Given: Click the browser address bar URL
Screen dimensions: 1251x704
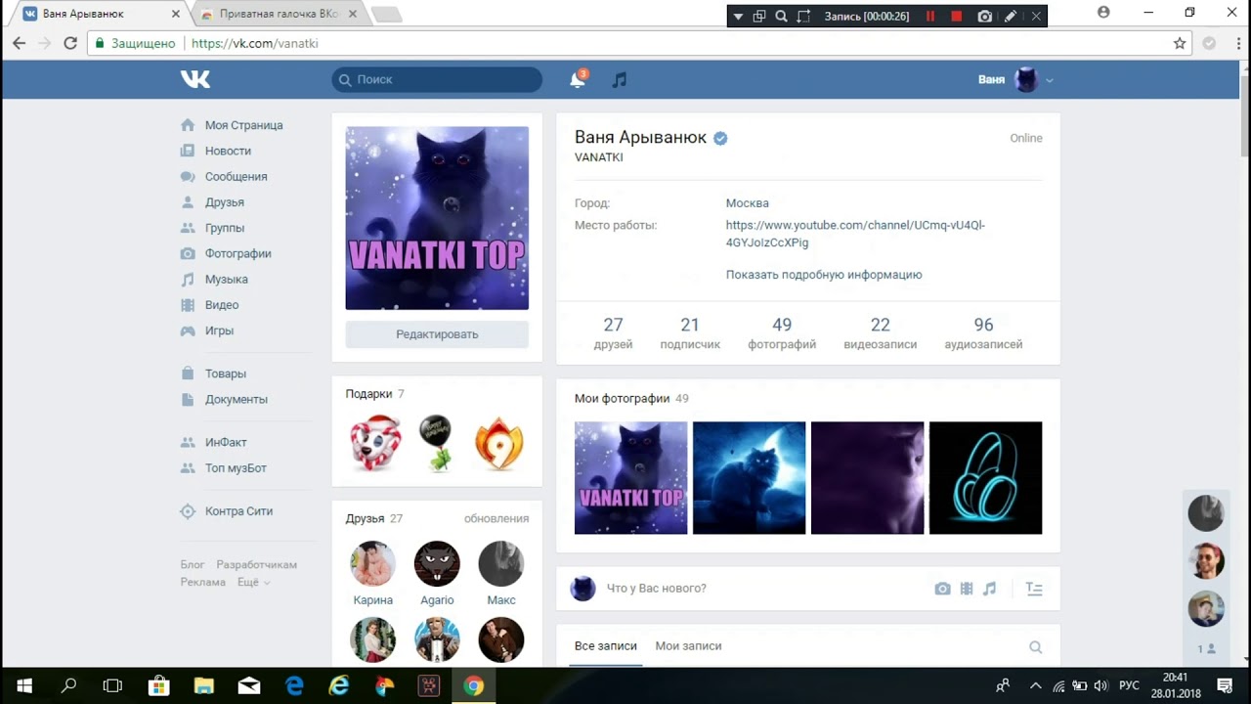Looking at the screenshot, I should (255, 43).
